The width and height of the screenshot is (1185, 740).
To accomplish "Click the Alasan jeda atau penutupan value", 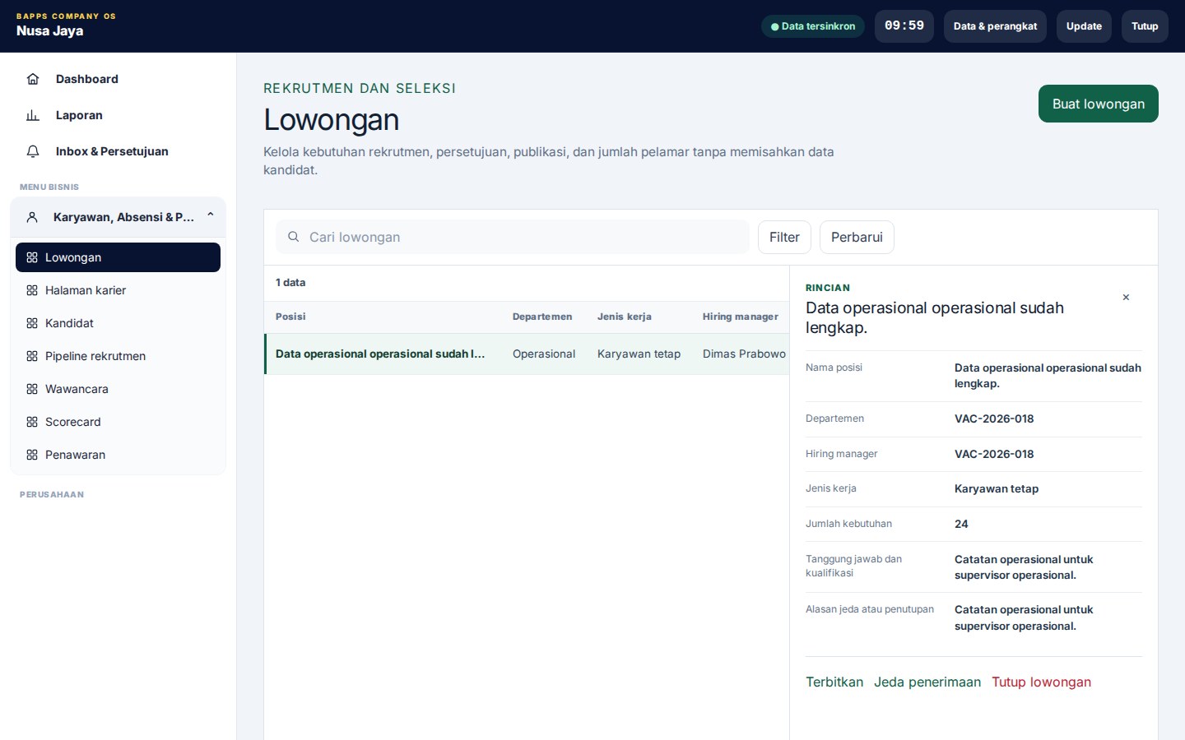I will coord(1024,617).
